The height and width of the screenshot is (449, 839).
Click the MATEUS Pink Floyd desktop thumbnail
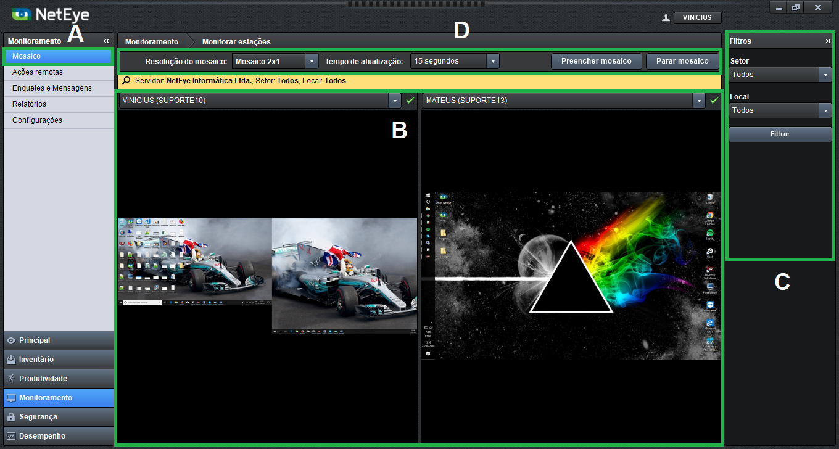(x=571, y=276)
